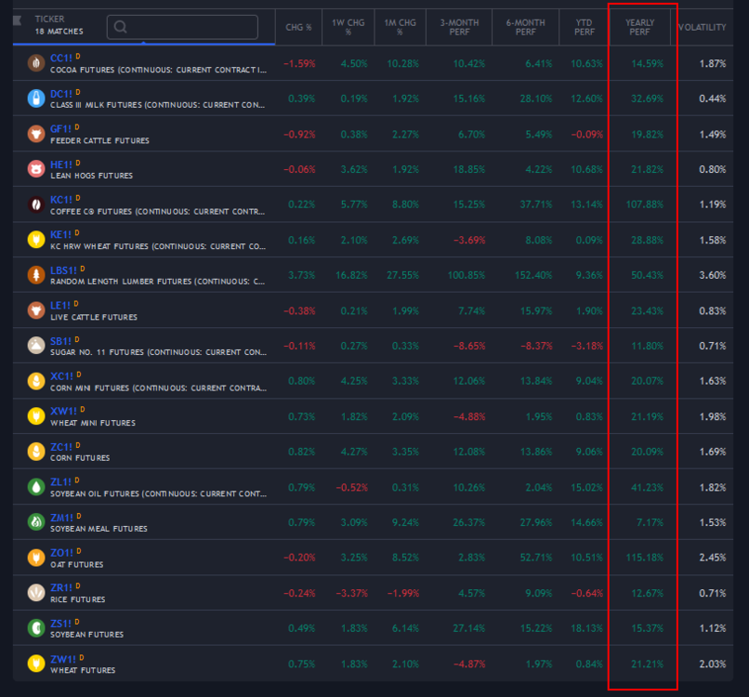Sort by the 3-Month Perf column header
Screen dimensions: 749x697
pos(454,27)
